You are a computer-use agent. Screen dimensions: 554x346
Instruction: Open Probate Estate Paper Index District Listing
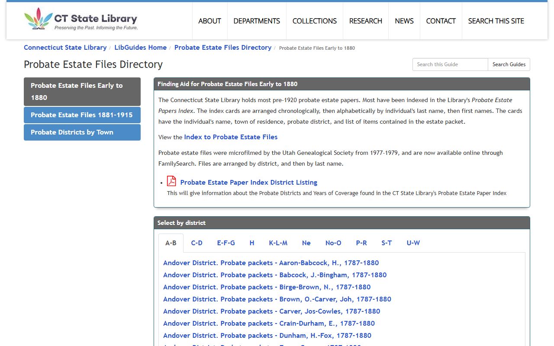(x=249, y=183)
